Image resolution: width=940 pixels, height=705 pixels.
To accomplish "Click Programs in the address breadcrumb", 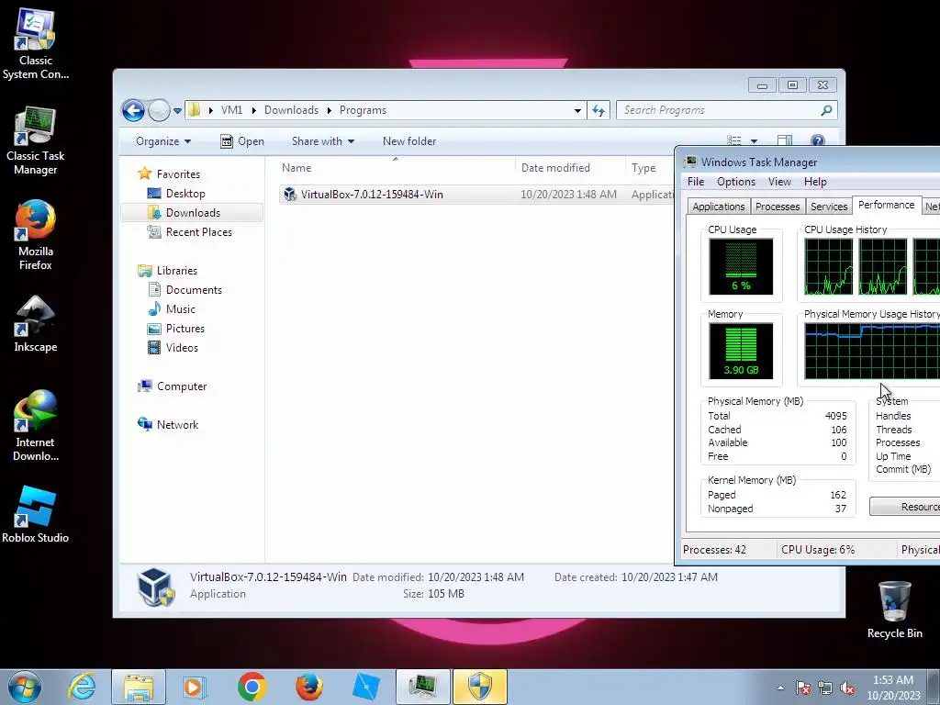I will 363,110.
